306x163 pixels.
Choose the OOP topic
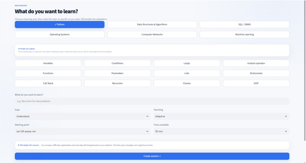(x=256, y=83)
